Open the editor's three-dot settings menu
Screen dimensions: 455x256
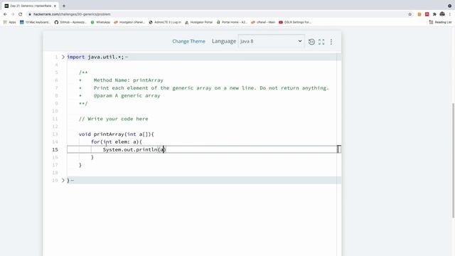pos(331,41)
